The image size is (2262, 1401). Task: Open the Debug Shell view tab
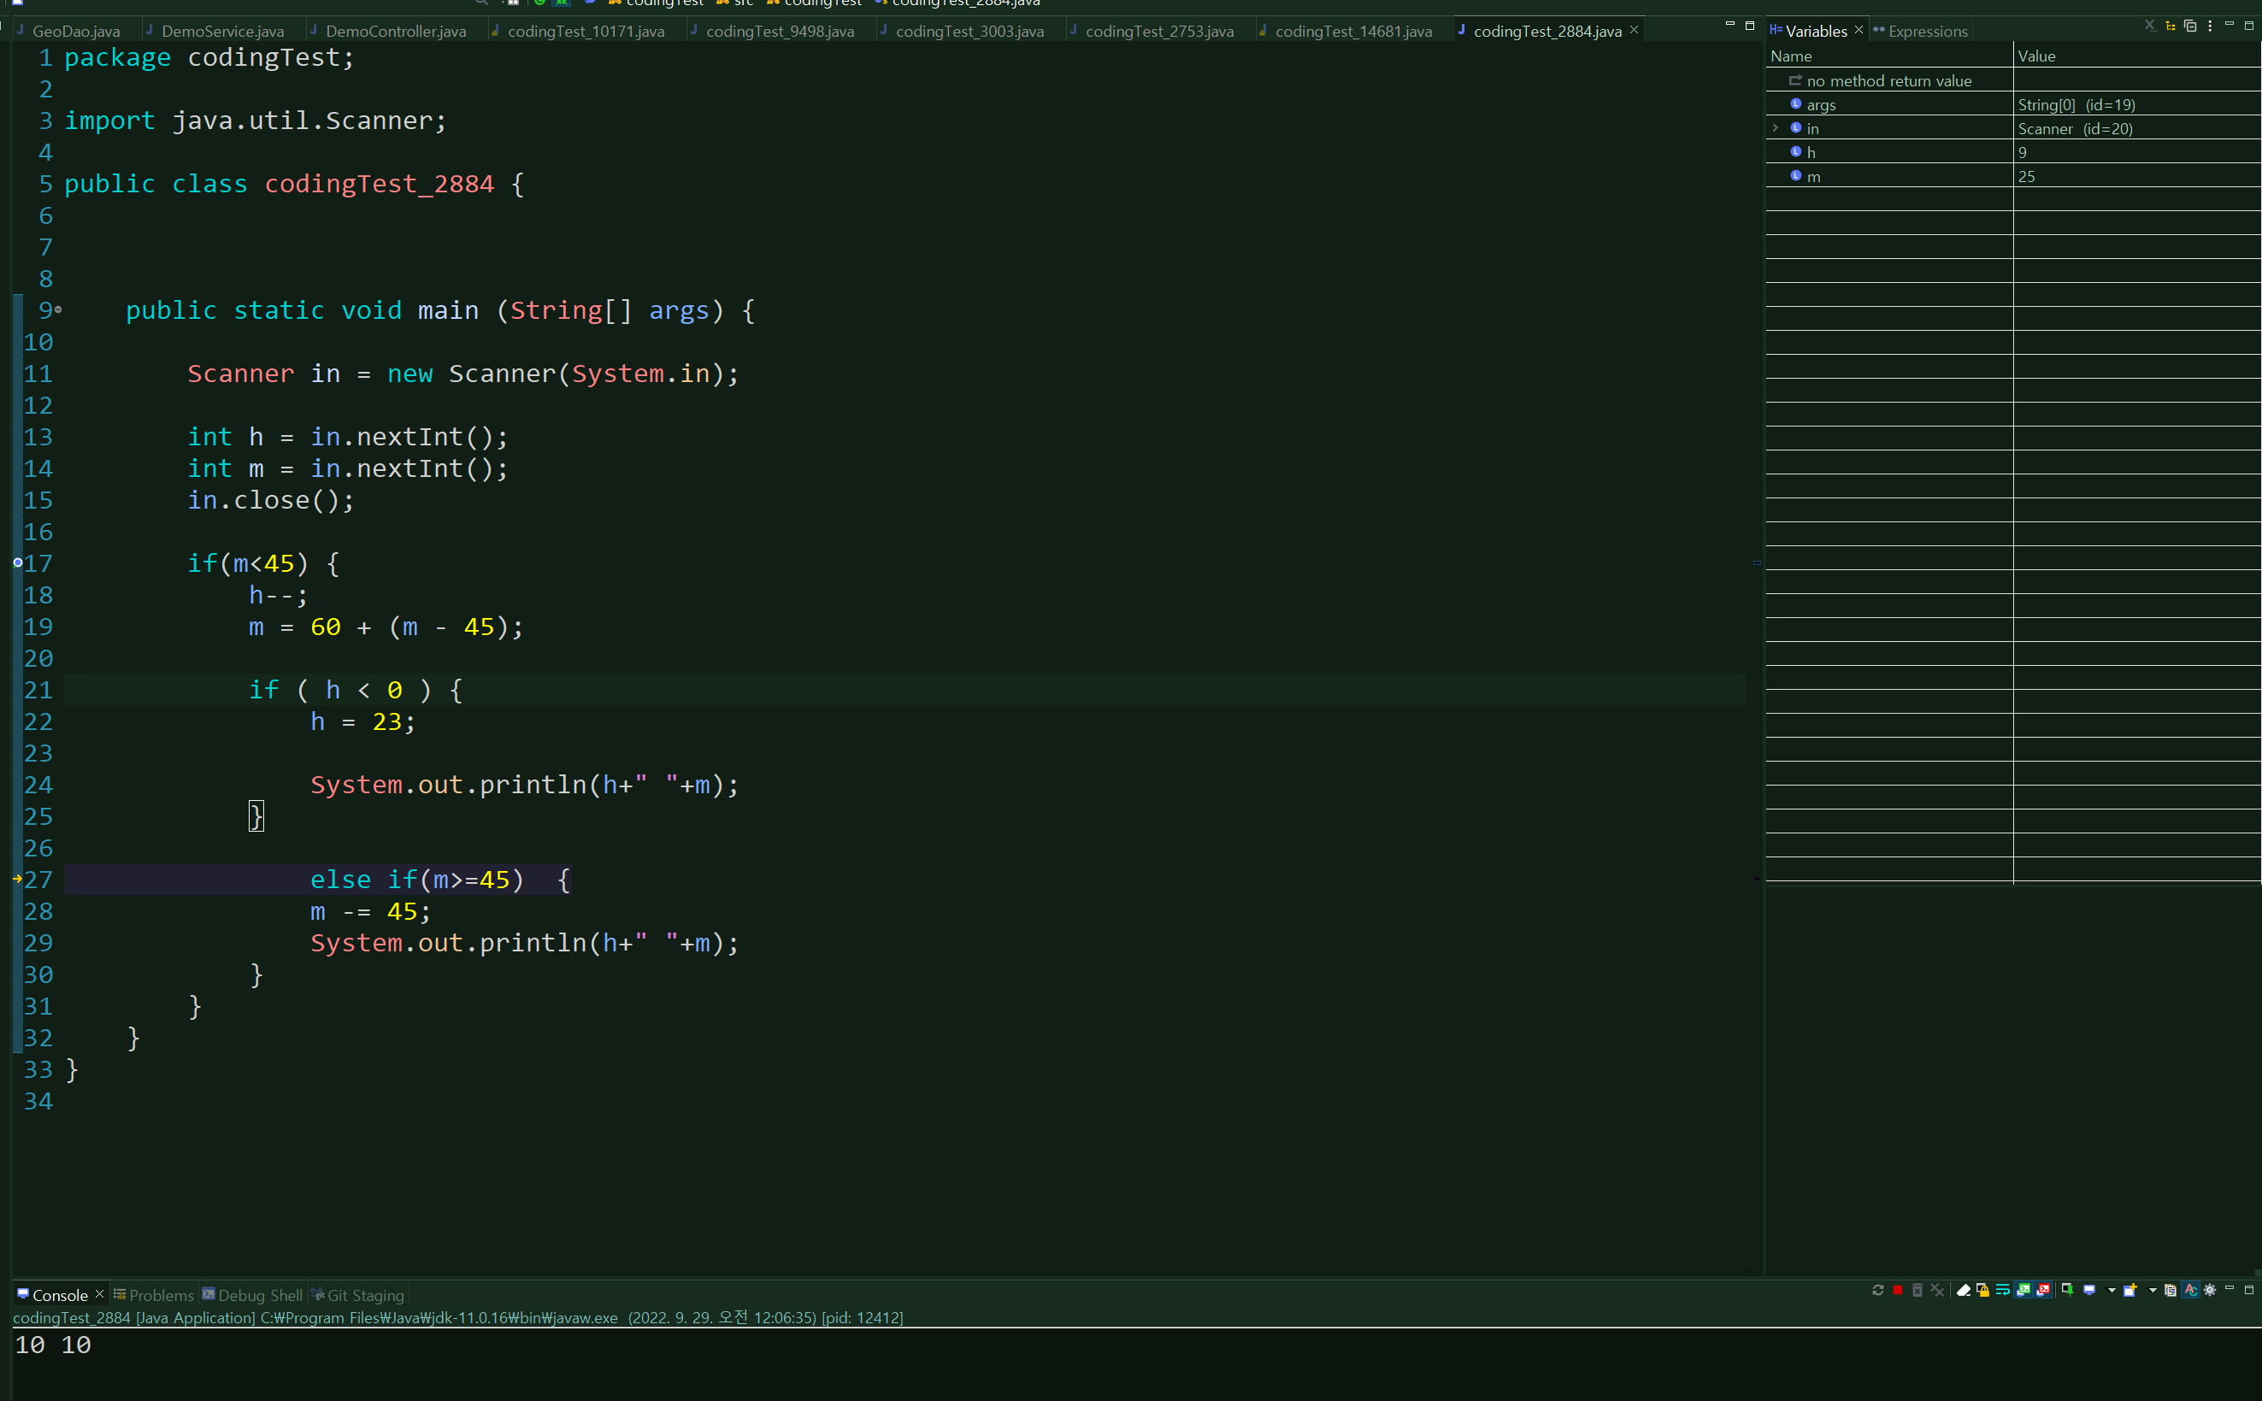coord(260,1294)
